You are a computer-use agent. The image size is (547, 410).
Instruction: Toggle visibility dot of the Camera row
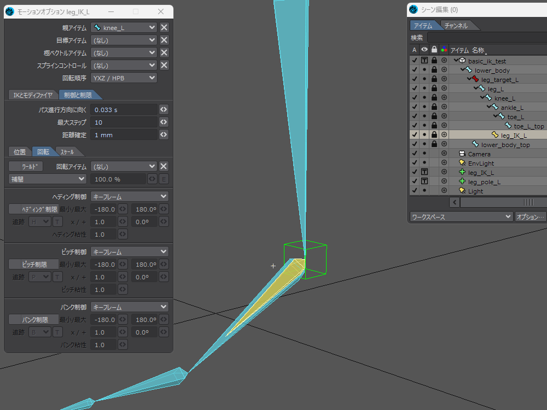424,154
